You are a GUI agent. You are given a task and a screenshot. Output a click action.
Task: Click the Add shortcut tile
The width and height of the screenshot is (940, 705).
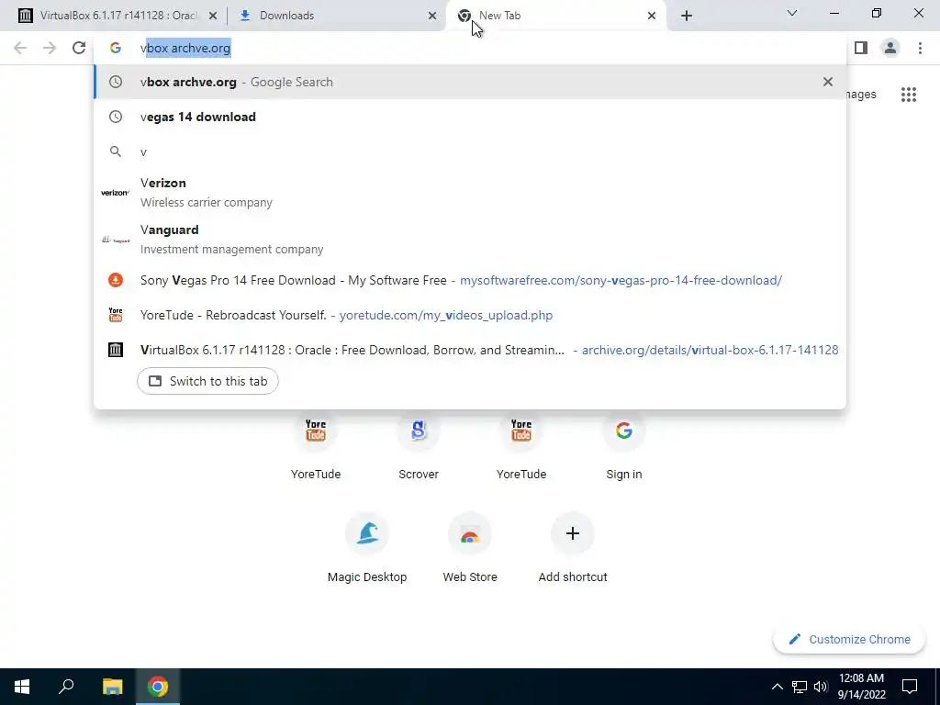(573, 548)
